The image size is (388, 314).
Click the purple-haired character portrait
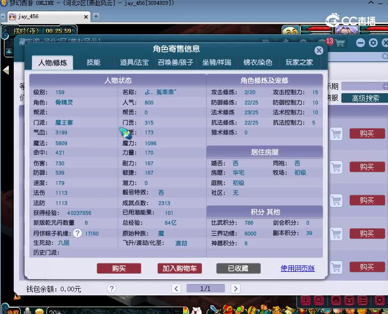pyautogui.click(x=347, y=30)
